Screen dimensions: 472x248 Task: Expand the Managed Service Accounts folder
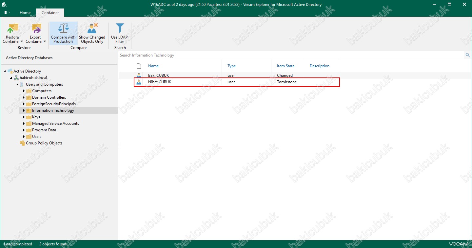24,124
